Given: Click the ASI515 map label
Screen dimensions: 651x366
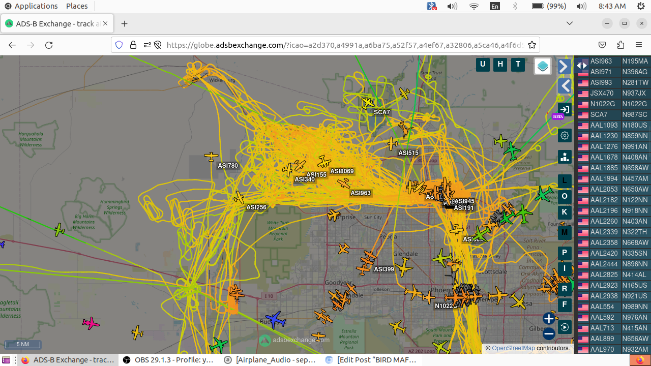Looking at the screenshot, I should 408,153.
